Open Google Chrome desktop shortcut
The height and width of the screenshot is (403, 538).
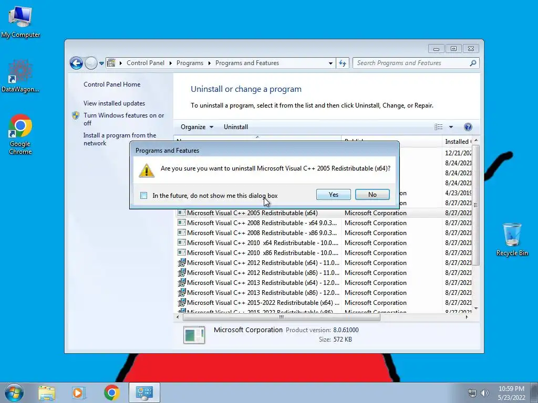point(20,134)
